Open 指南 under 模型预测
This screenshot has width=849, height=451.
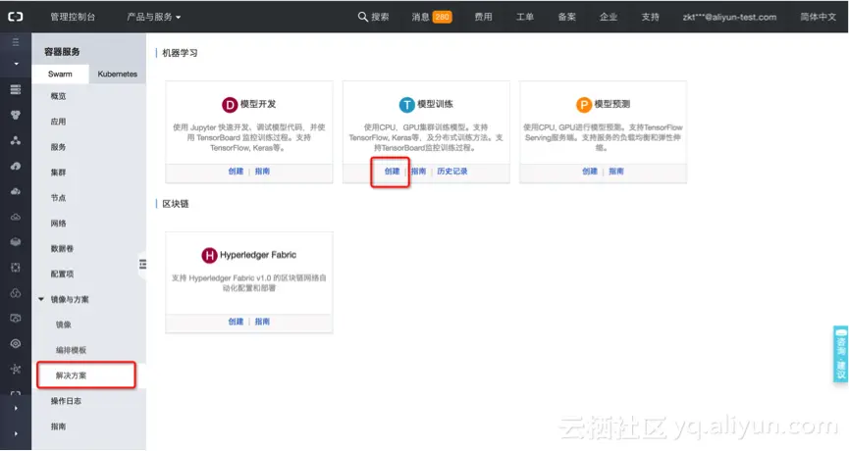tap(616, 172)
